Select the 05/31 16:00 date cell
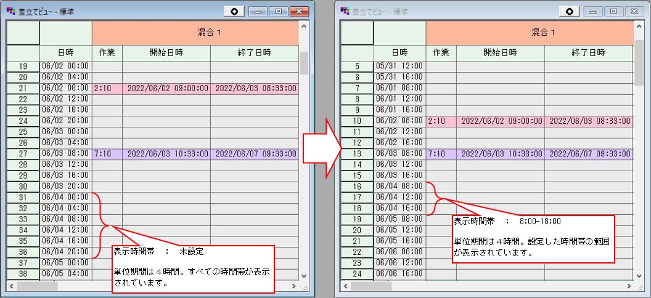The width and height of the screenshot is (651, 298). (x=400, y=77)
